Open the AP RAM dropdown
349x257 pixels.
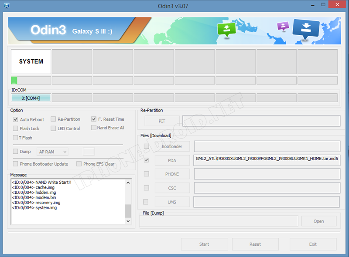click(x=52, y=152)
